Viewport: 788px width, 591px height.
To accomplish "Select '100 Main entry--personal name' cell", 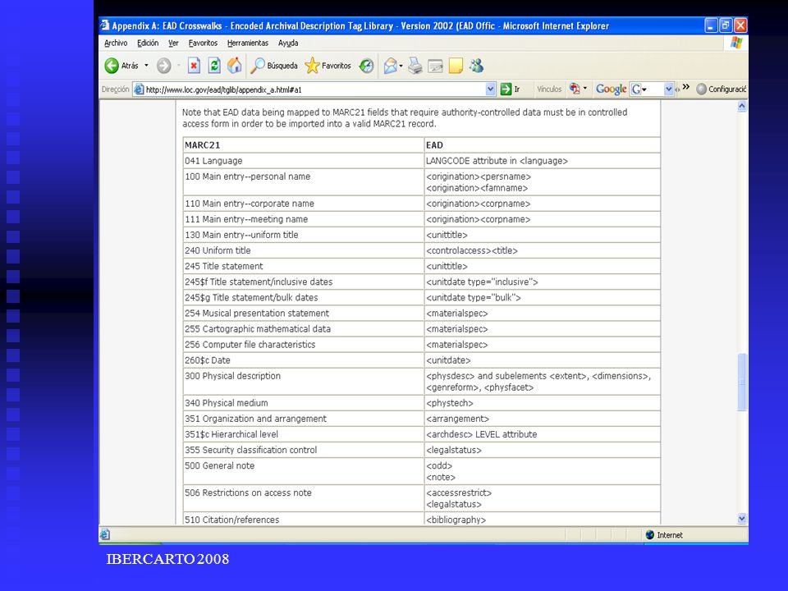I will click(x=304, y=182).
